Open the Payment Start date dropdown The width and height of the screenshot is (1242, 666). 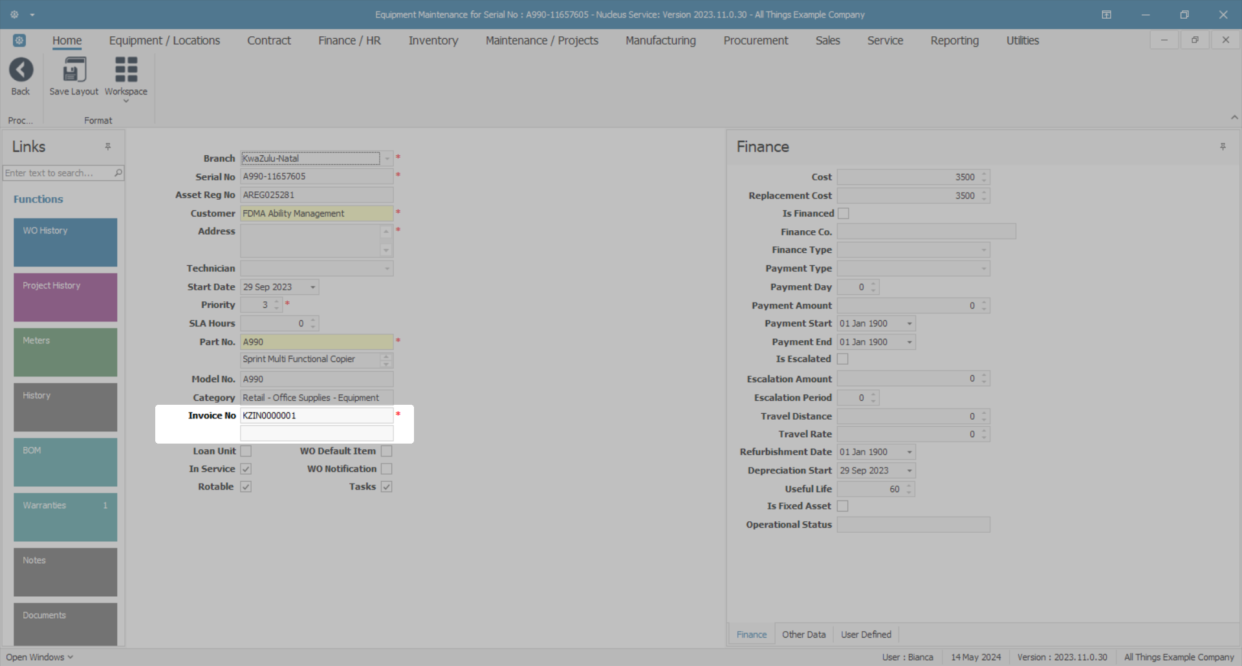pos(909,324)
